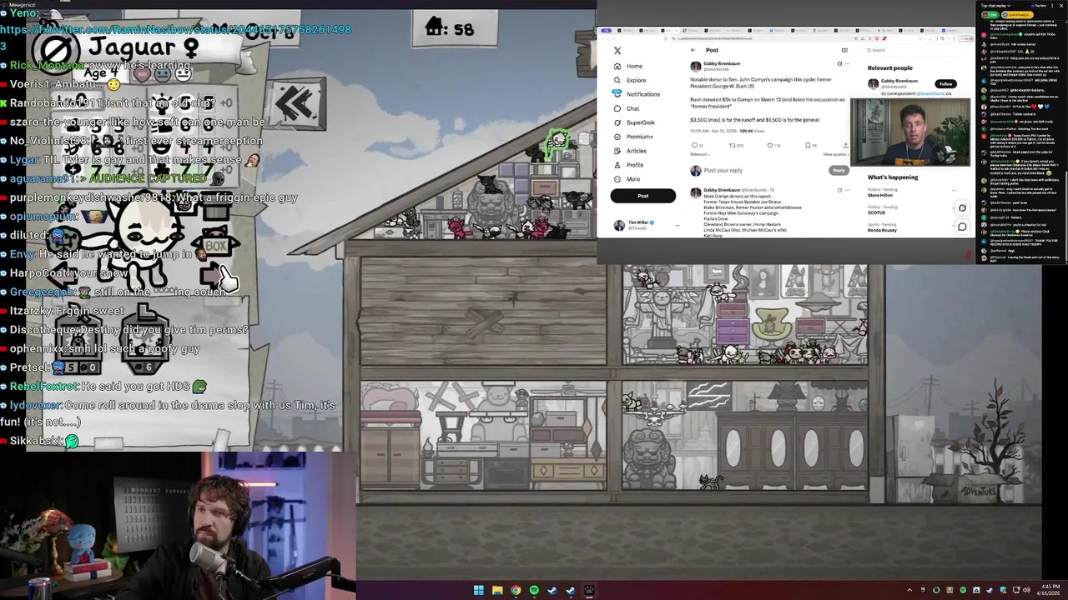Open the Tim Miller account switcher
This screenshot has height=600, width=1068.
tap(647, 225)
